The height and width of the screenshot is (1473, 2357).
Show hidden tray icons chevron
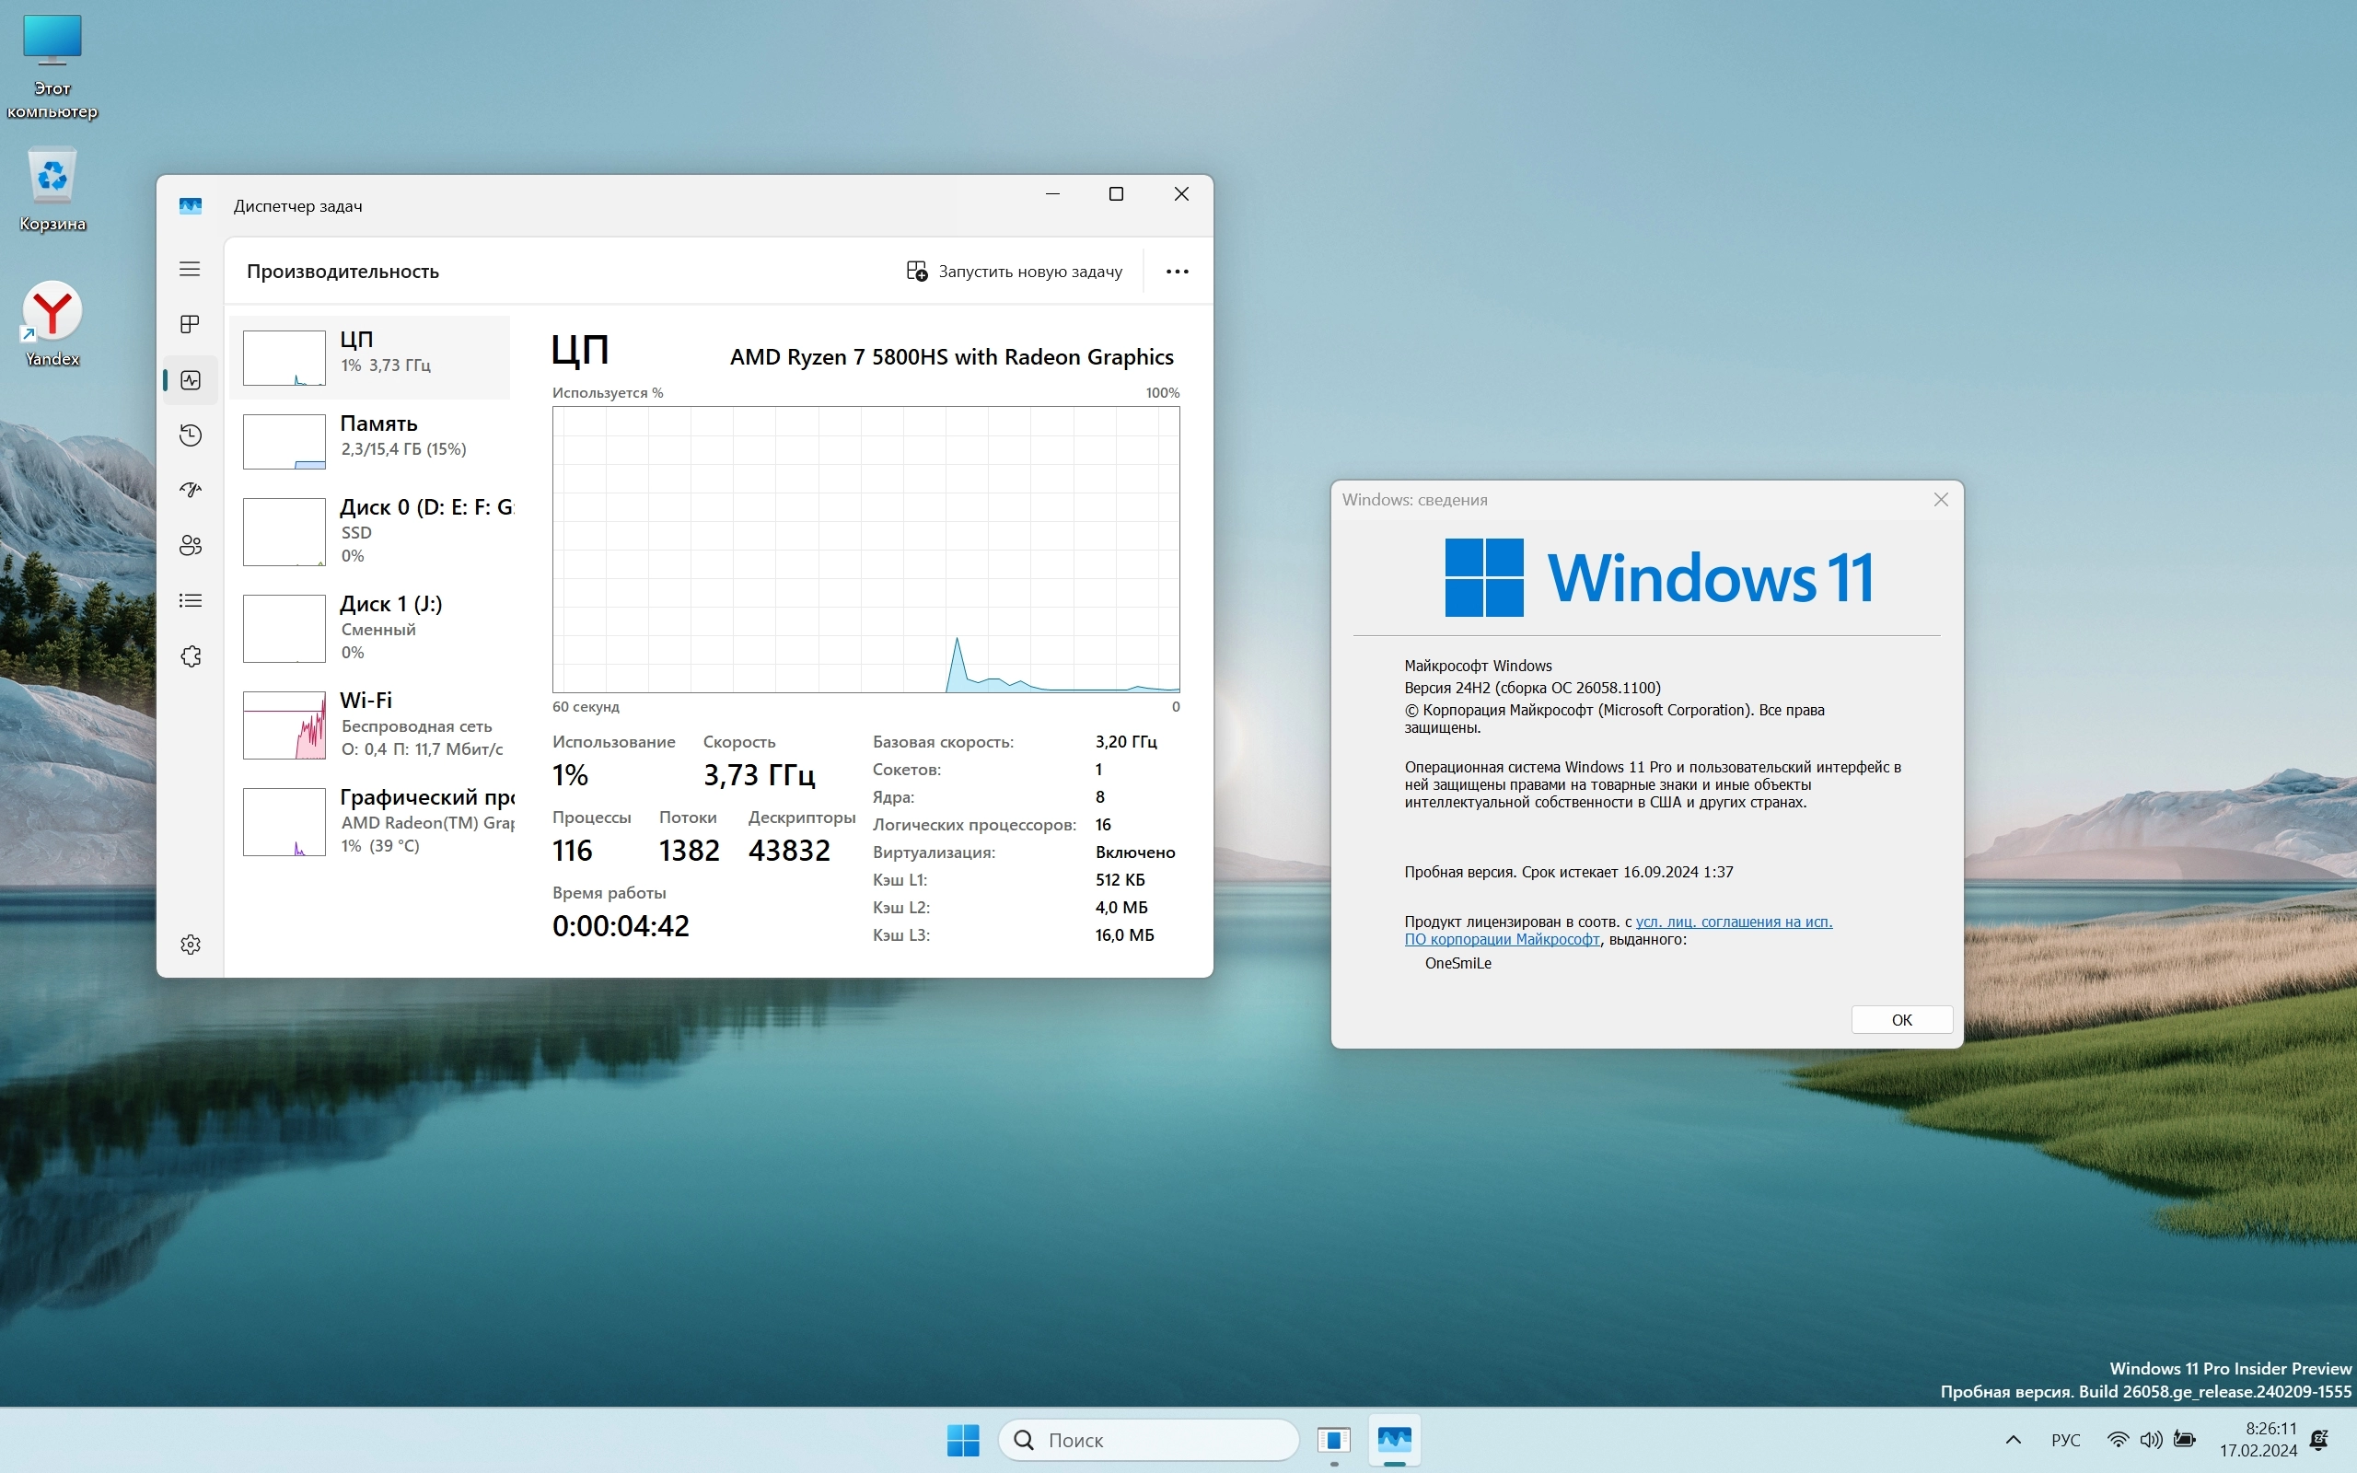click(x=2013, y=1439)
